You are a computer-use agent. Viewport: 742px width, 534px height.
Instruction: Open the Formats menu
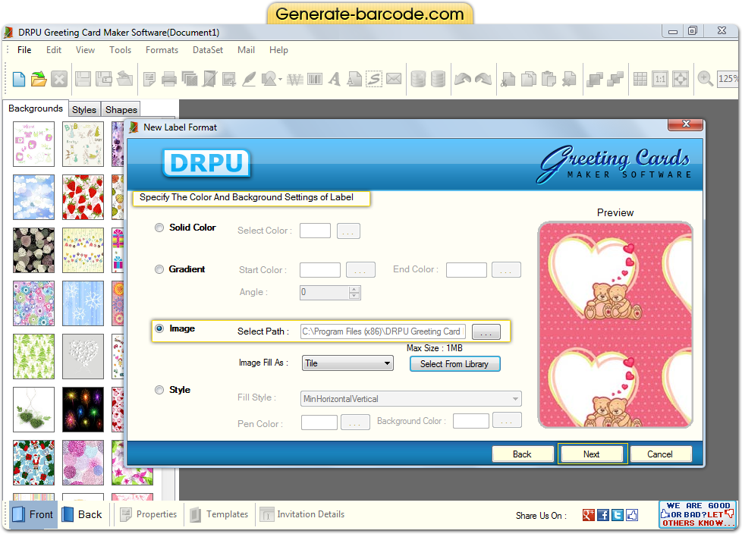point(162,50)
